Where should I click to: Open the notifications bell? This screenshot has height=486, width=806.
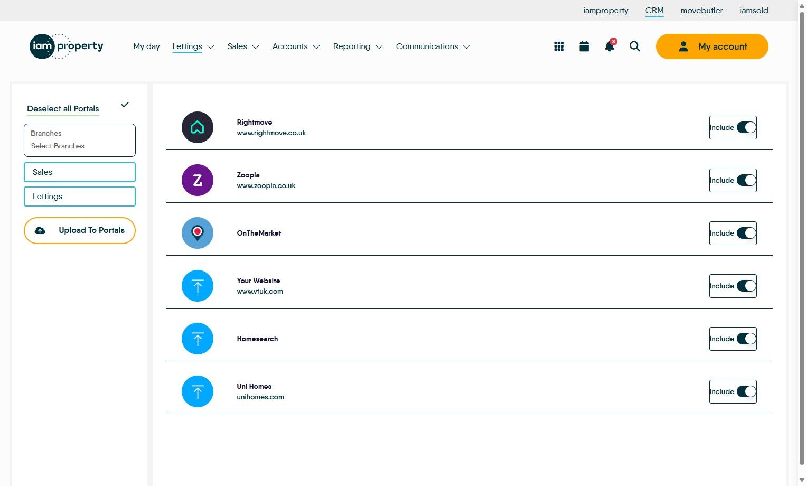pos(610,46)
